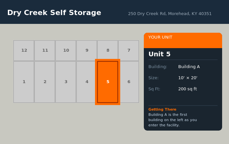Pick unit 7 at the top right
The height and width of the screenshot is (144, 229).
point(128,50)
